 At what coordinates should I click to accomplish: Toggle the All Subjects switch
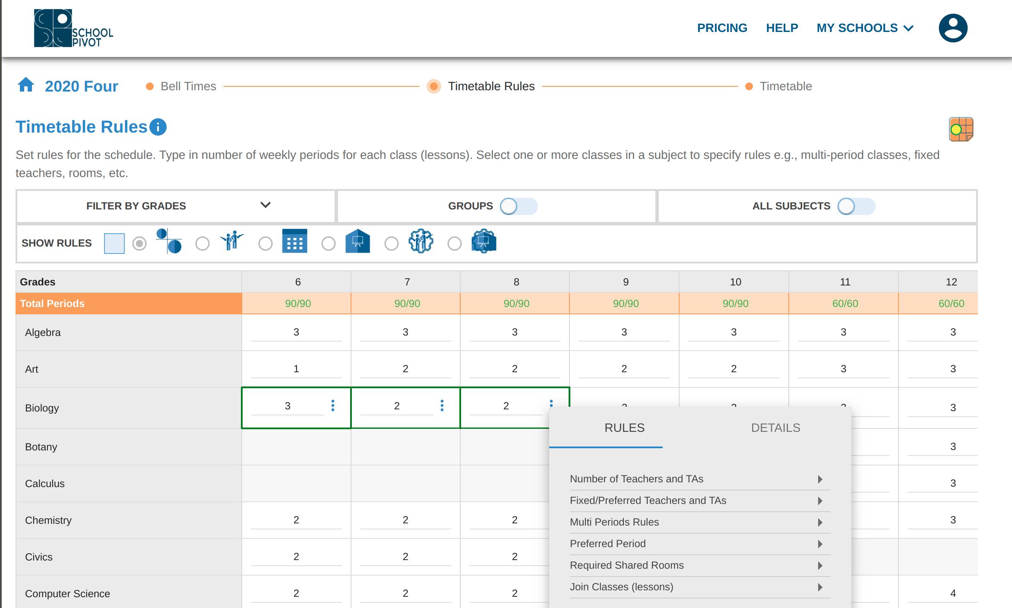click(856, 206)
